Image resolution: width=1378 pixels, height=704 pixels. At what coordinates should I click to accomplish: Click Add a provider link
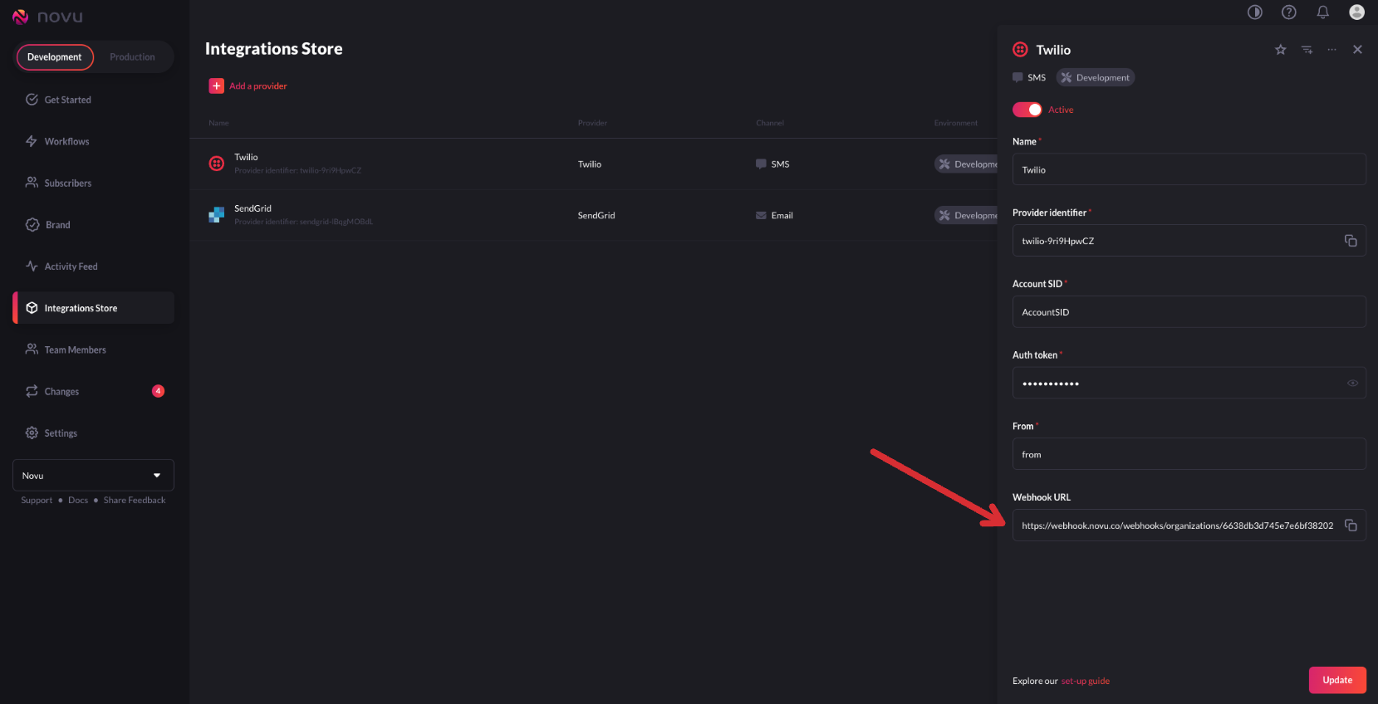258,86
